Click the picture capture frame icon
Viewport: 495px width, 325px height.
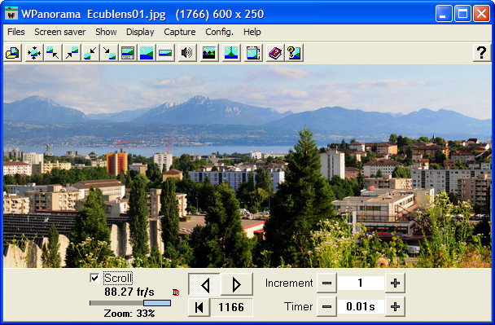253,53
